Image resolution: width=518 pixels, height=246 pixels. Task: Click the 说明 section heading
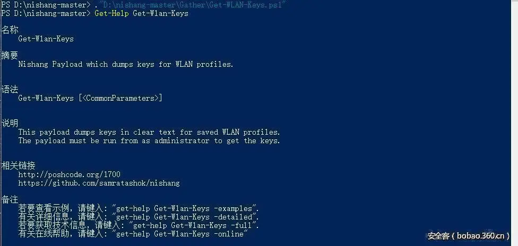[x=10, y=124]
